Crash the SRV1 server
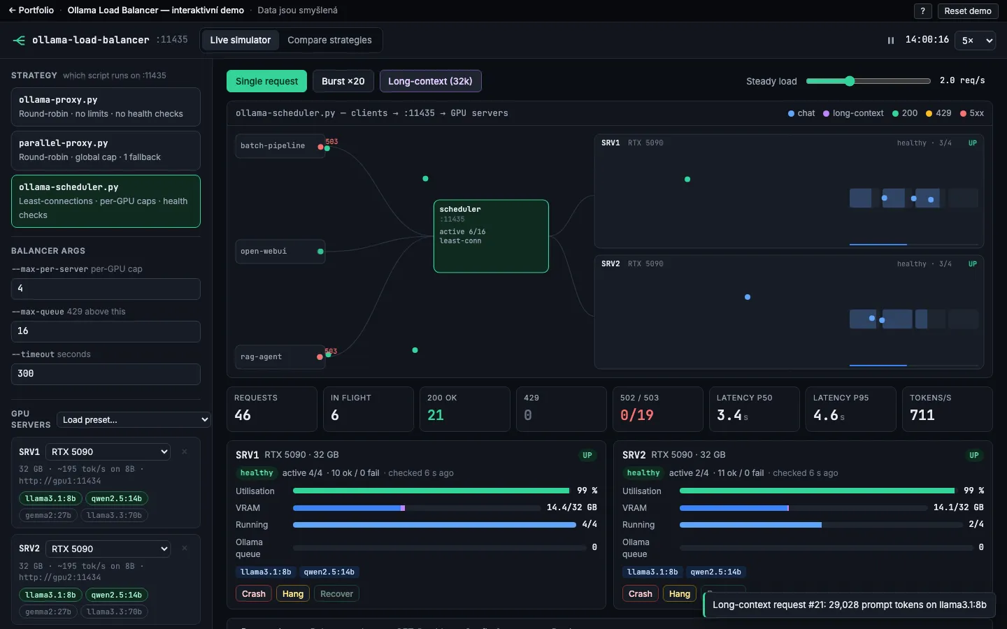Screen dimensions: 1007x629 [x=254, y=594]
